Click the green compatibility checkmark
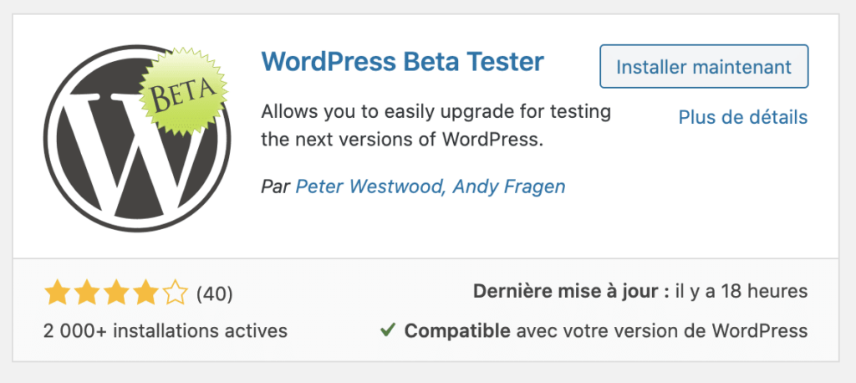Screen dimensions: 856x383 [388, 330]
